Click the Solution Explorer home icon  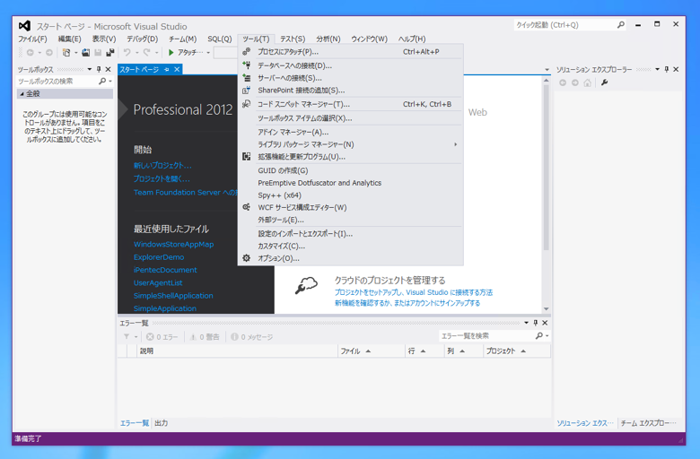588,82
